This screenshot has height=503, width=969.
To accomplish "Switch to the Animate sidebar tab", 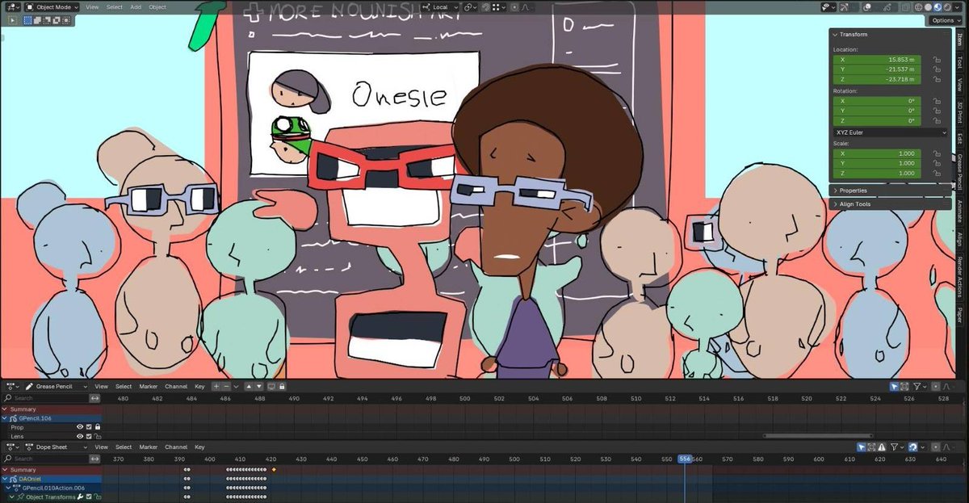I will pyautogui.click(x=959, y=211).
